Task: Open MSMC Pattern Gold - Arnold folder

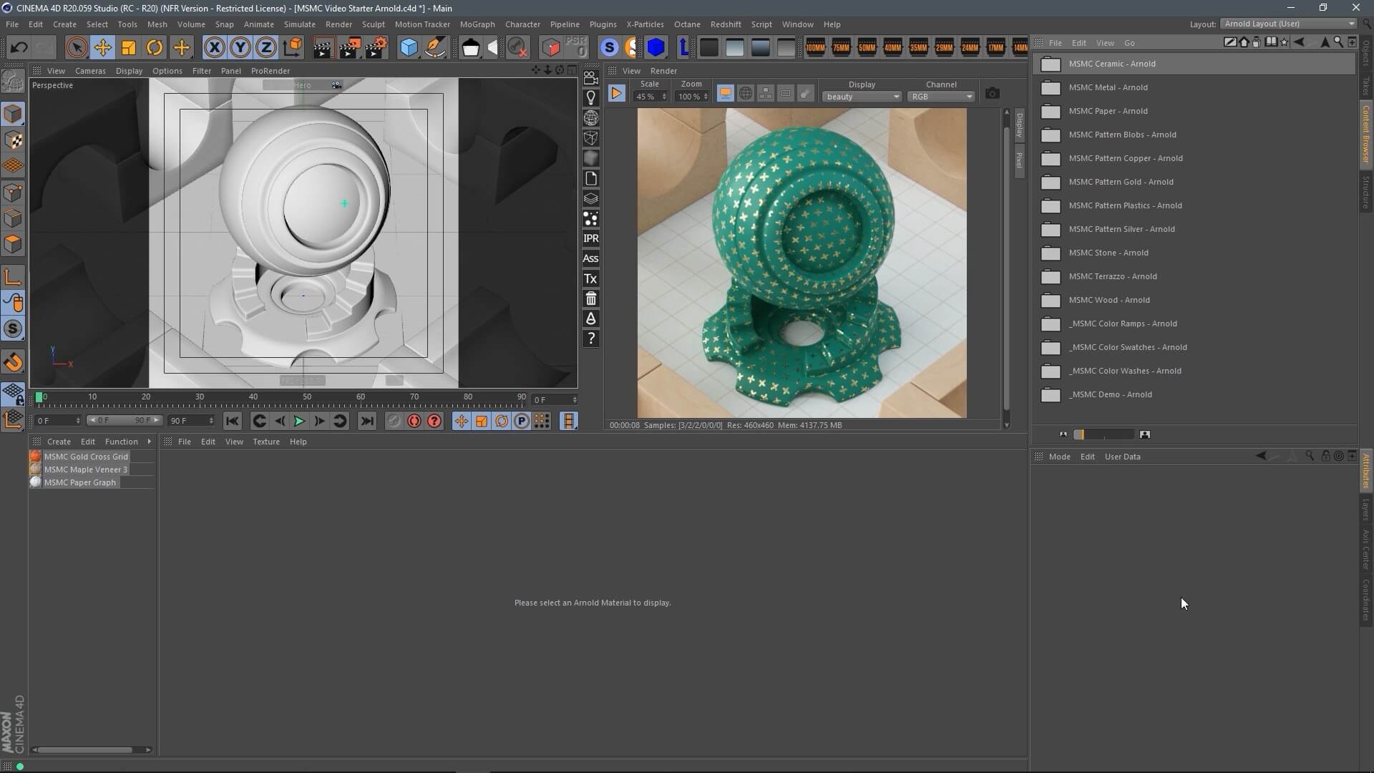Action: coord(1121,182)
